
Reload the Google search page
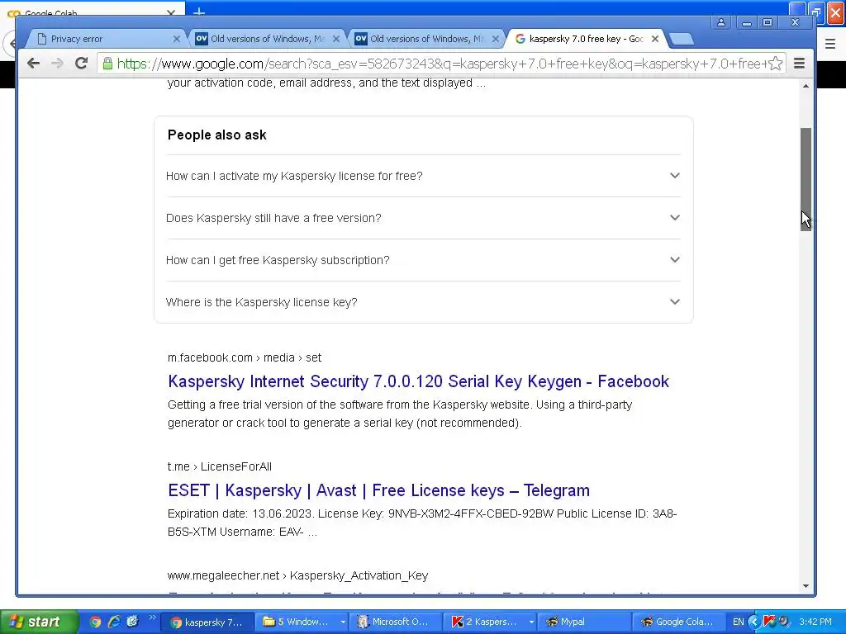coord(82,64)
